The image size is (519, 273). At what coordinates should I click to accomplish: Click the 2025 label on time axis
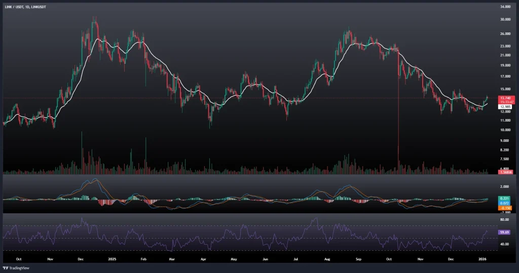click(112, 258)
